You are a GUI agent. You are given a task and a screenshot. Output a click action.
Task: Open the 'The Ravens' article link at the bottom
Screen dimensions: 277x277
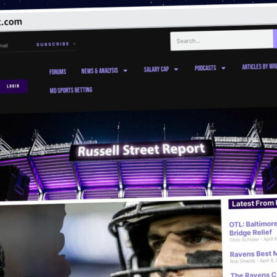tap(254, 275)
